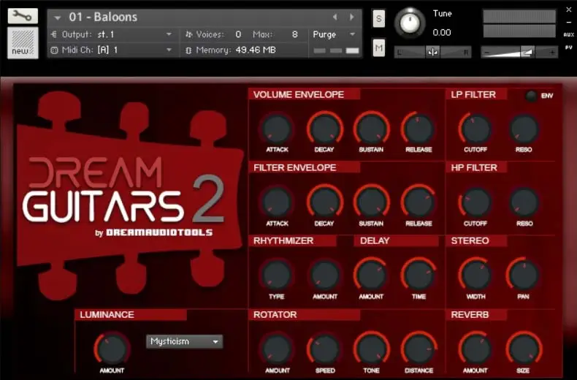Close the instrument with X icon

pyautogui.click(x=568, y=10)
